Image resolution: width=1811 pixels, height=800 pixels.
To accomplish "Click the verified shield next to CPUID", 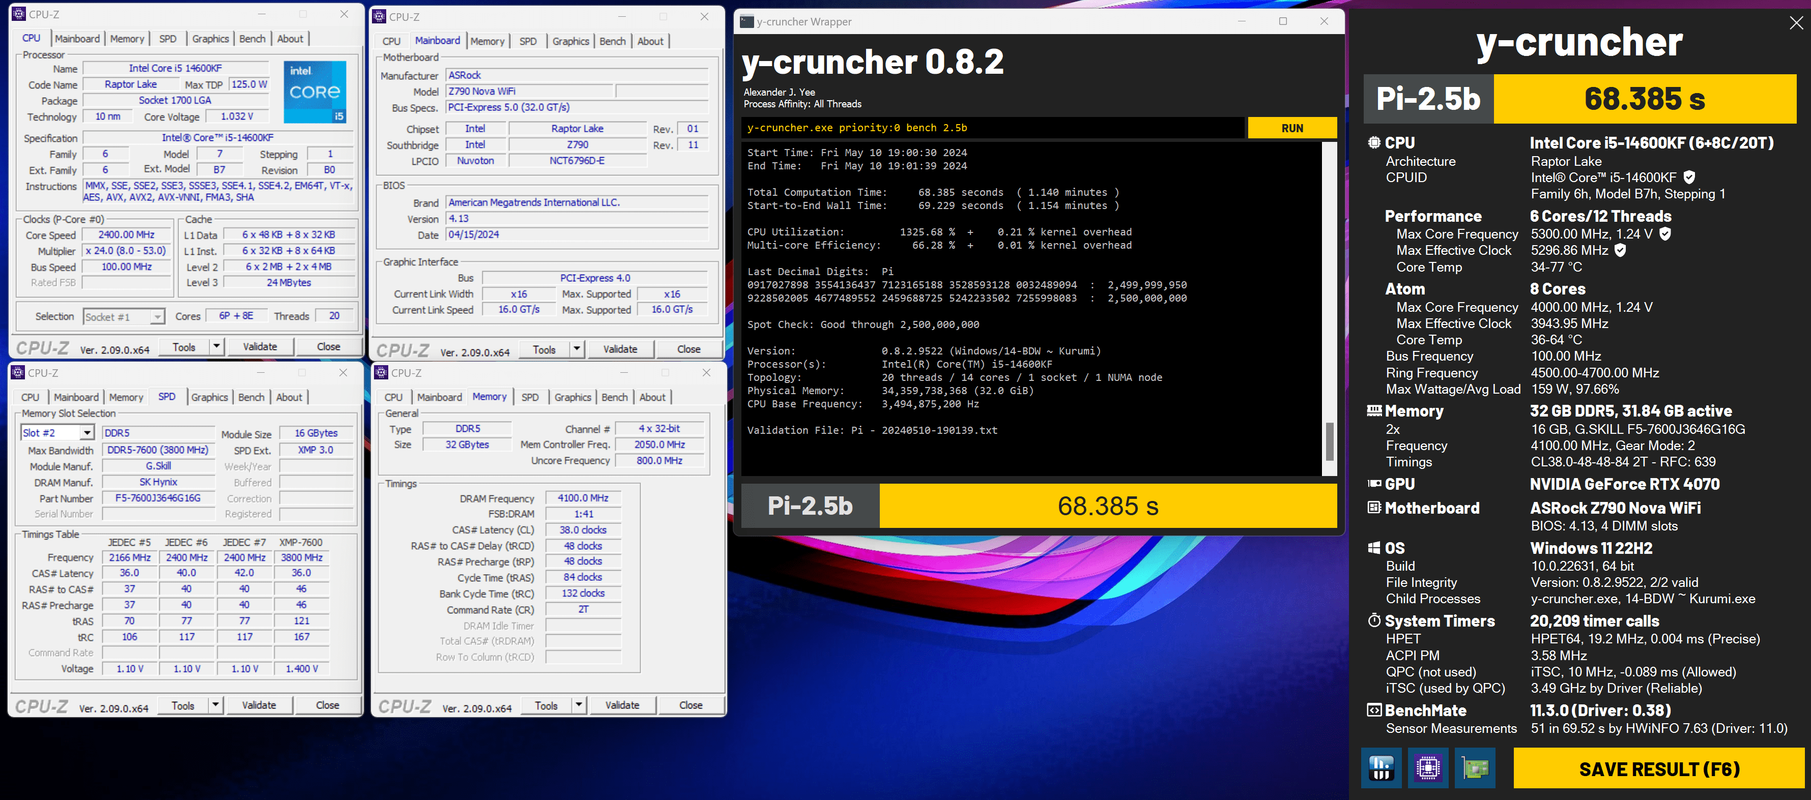I will [x=1689, y=177].
